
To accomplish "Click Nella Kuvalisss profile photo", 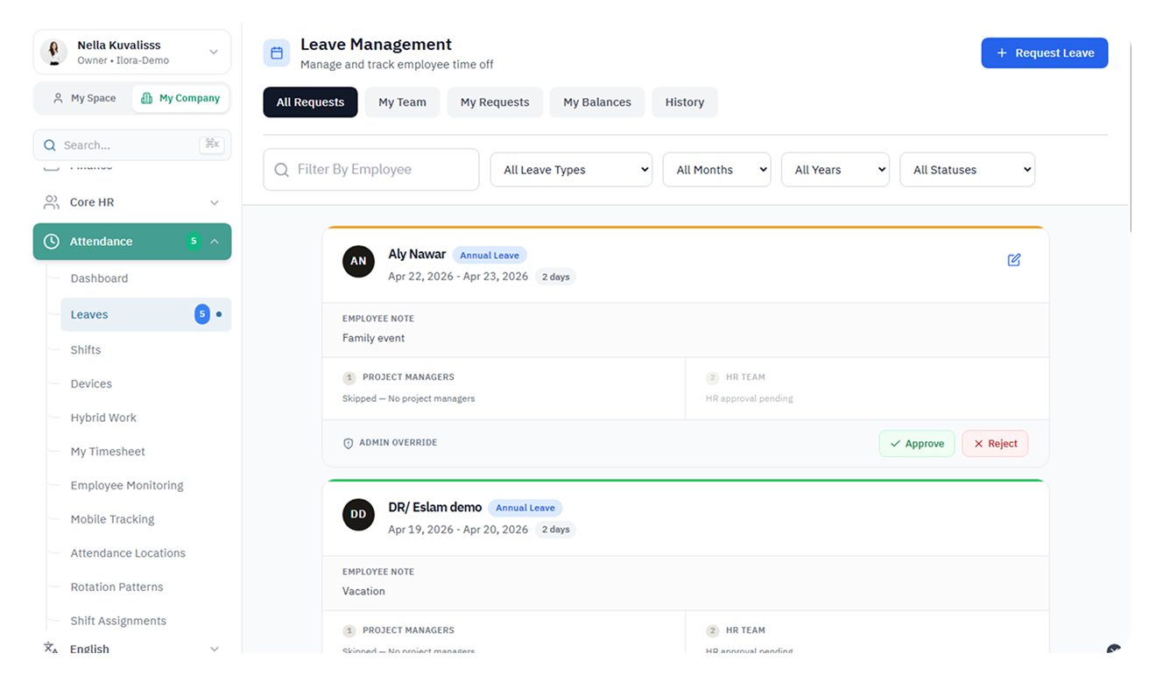I will click(x=54, y=53).
